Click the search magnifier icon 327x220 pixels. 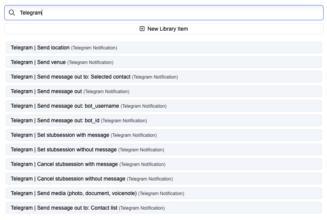pos(12,13)
